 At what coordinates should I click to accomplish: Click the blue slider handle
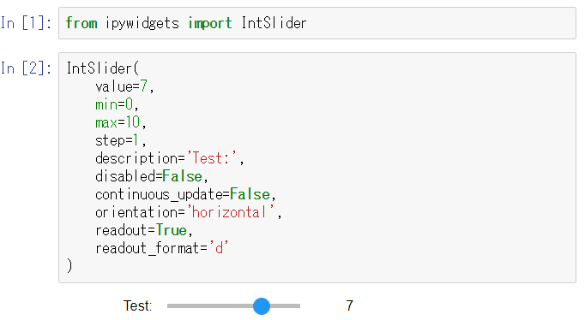262,305
